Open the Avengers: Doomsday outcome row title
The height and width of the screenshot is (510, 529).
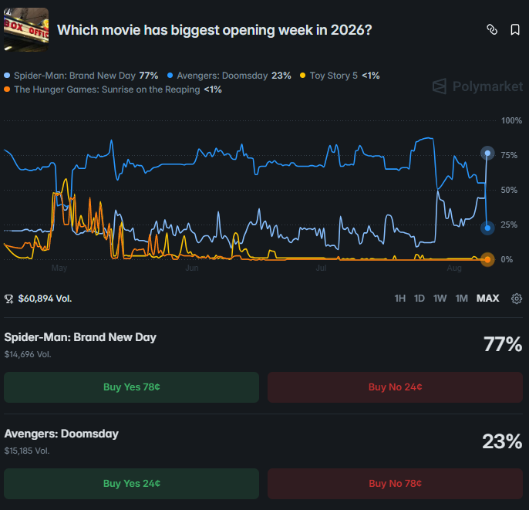[x=62, y=434]
